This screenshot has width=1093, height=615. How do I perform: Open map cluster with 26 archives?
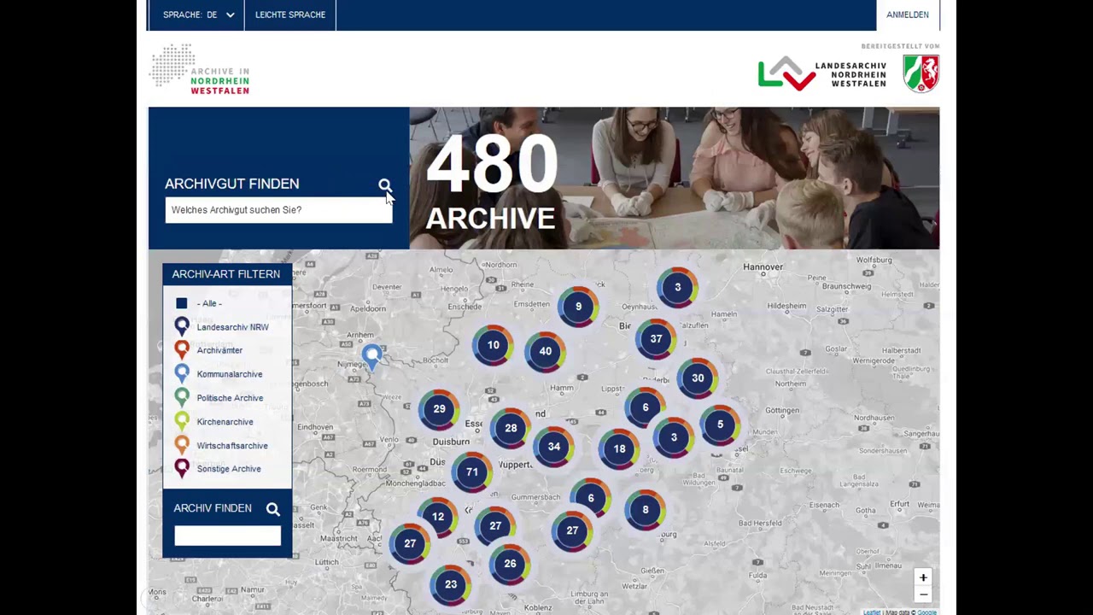pos(510,564)
